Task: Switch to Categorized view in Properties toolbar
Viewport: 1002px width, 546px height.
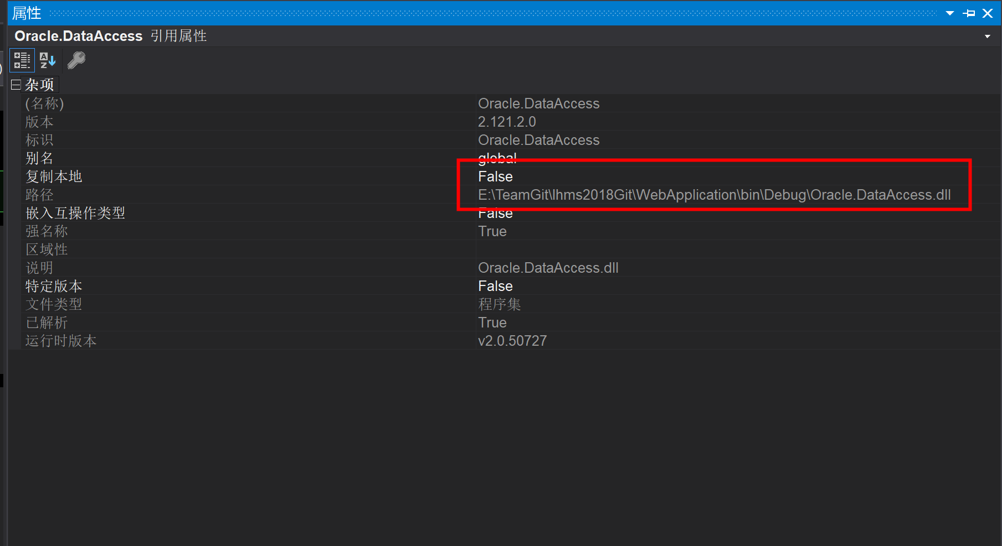Action: click(x=22, y=60)
